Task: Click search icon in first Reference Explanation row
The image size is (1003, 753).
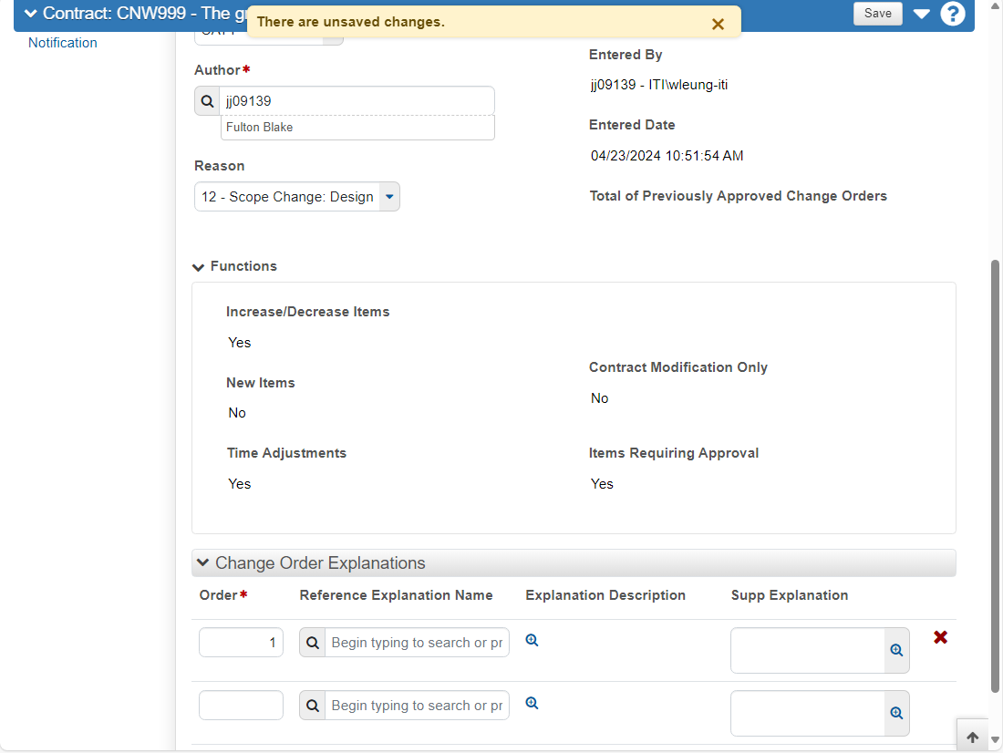Action: tap(312, 643)
